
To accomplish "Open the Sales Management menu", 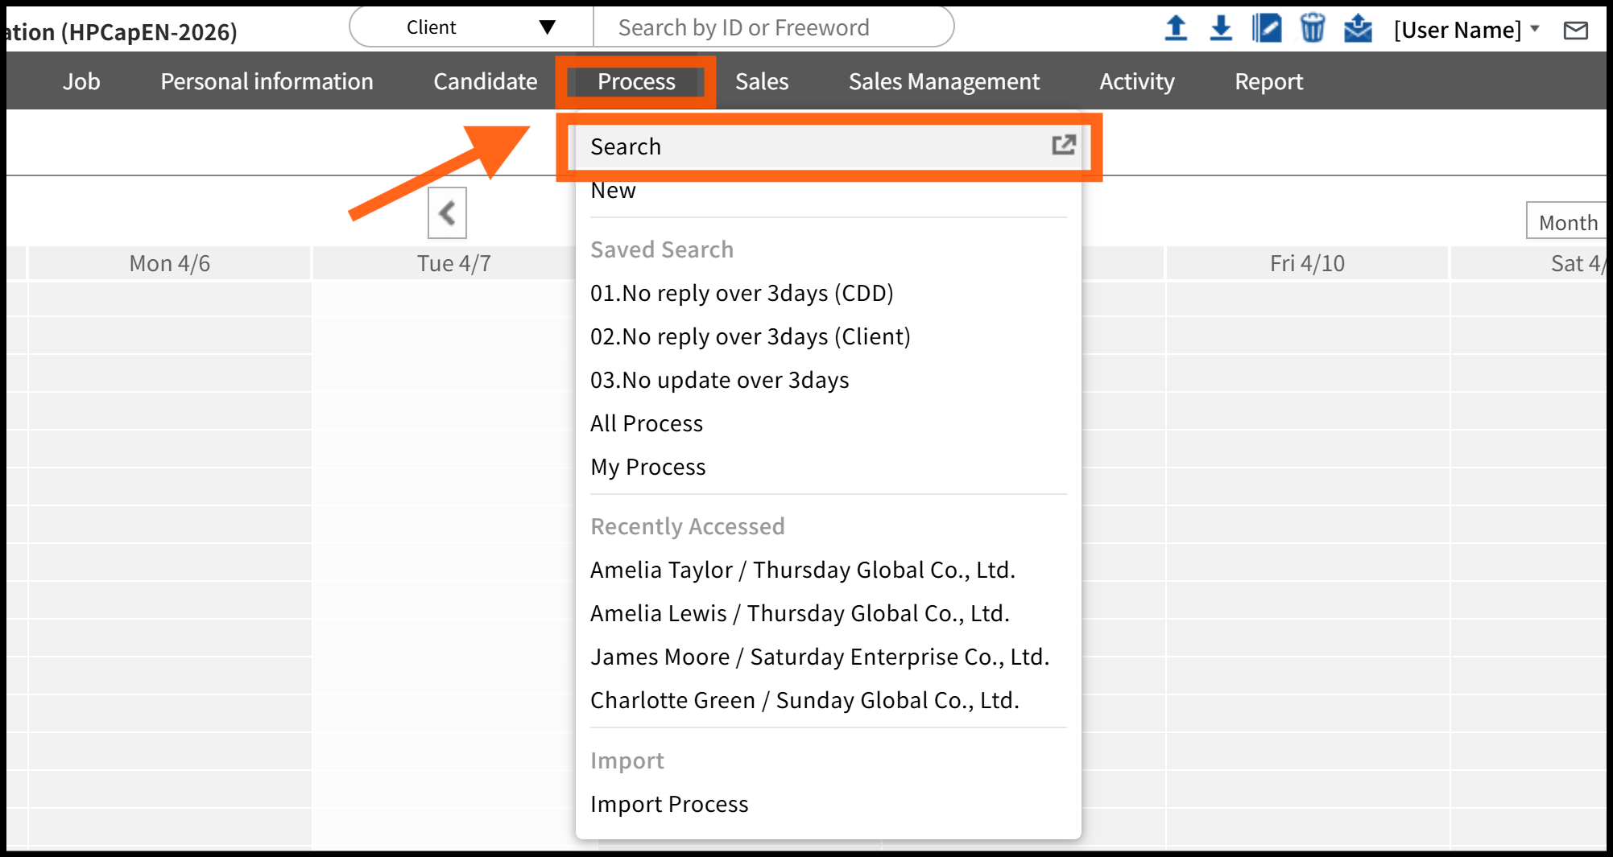I will 944,81.
